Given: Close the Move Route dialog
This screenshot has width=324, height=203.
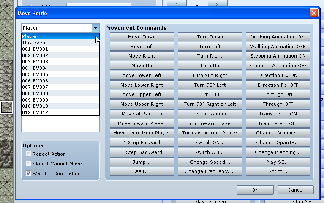Looking at the screenshot, I should pyautogui.click(x=313, y=13).
